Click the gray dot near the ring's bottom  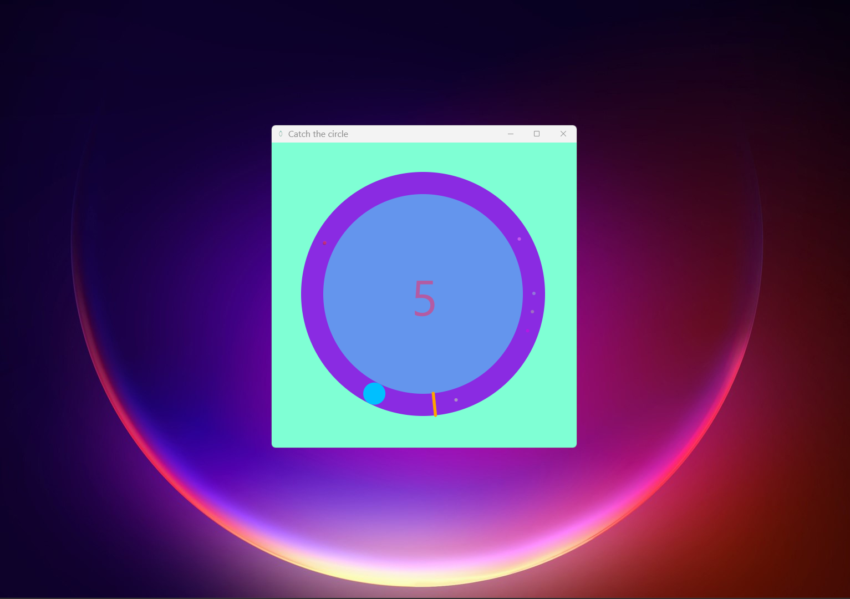point(456,399)
